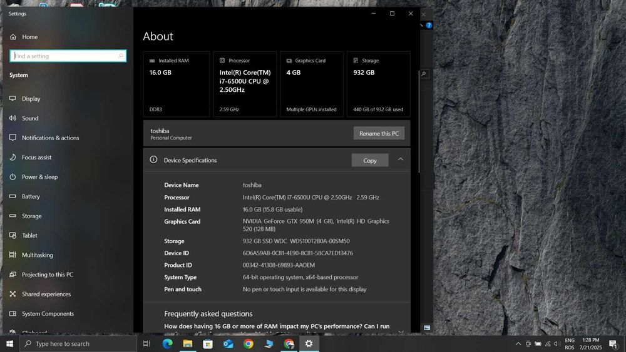The image size is (626, 352).
Task: Open Sound settings via the speaker icon
Action: [13, 118]
